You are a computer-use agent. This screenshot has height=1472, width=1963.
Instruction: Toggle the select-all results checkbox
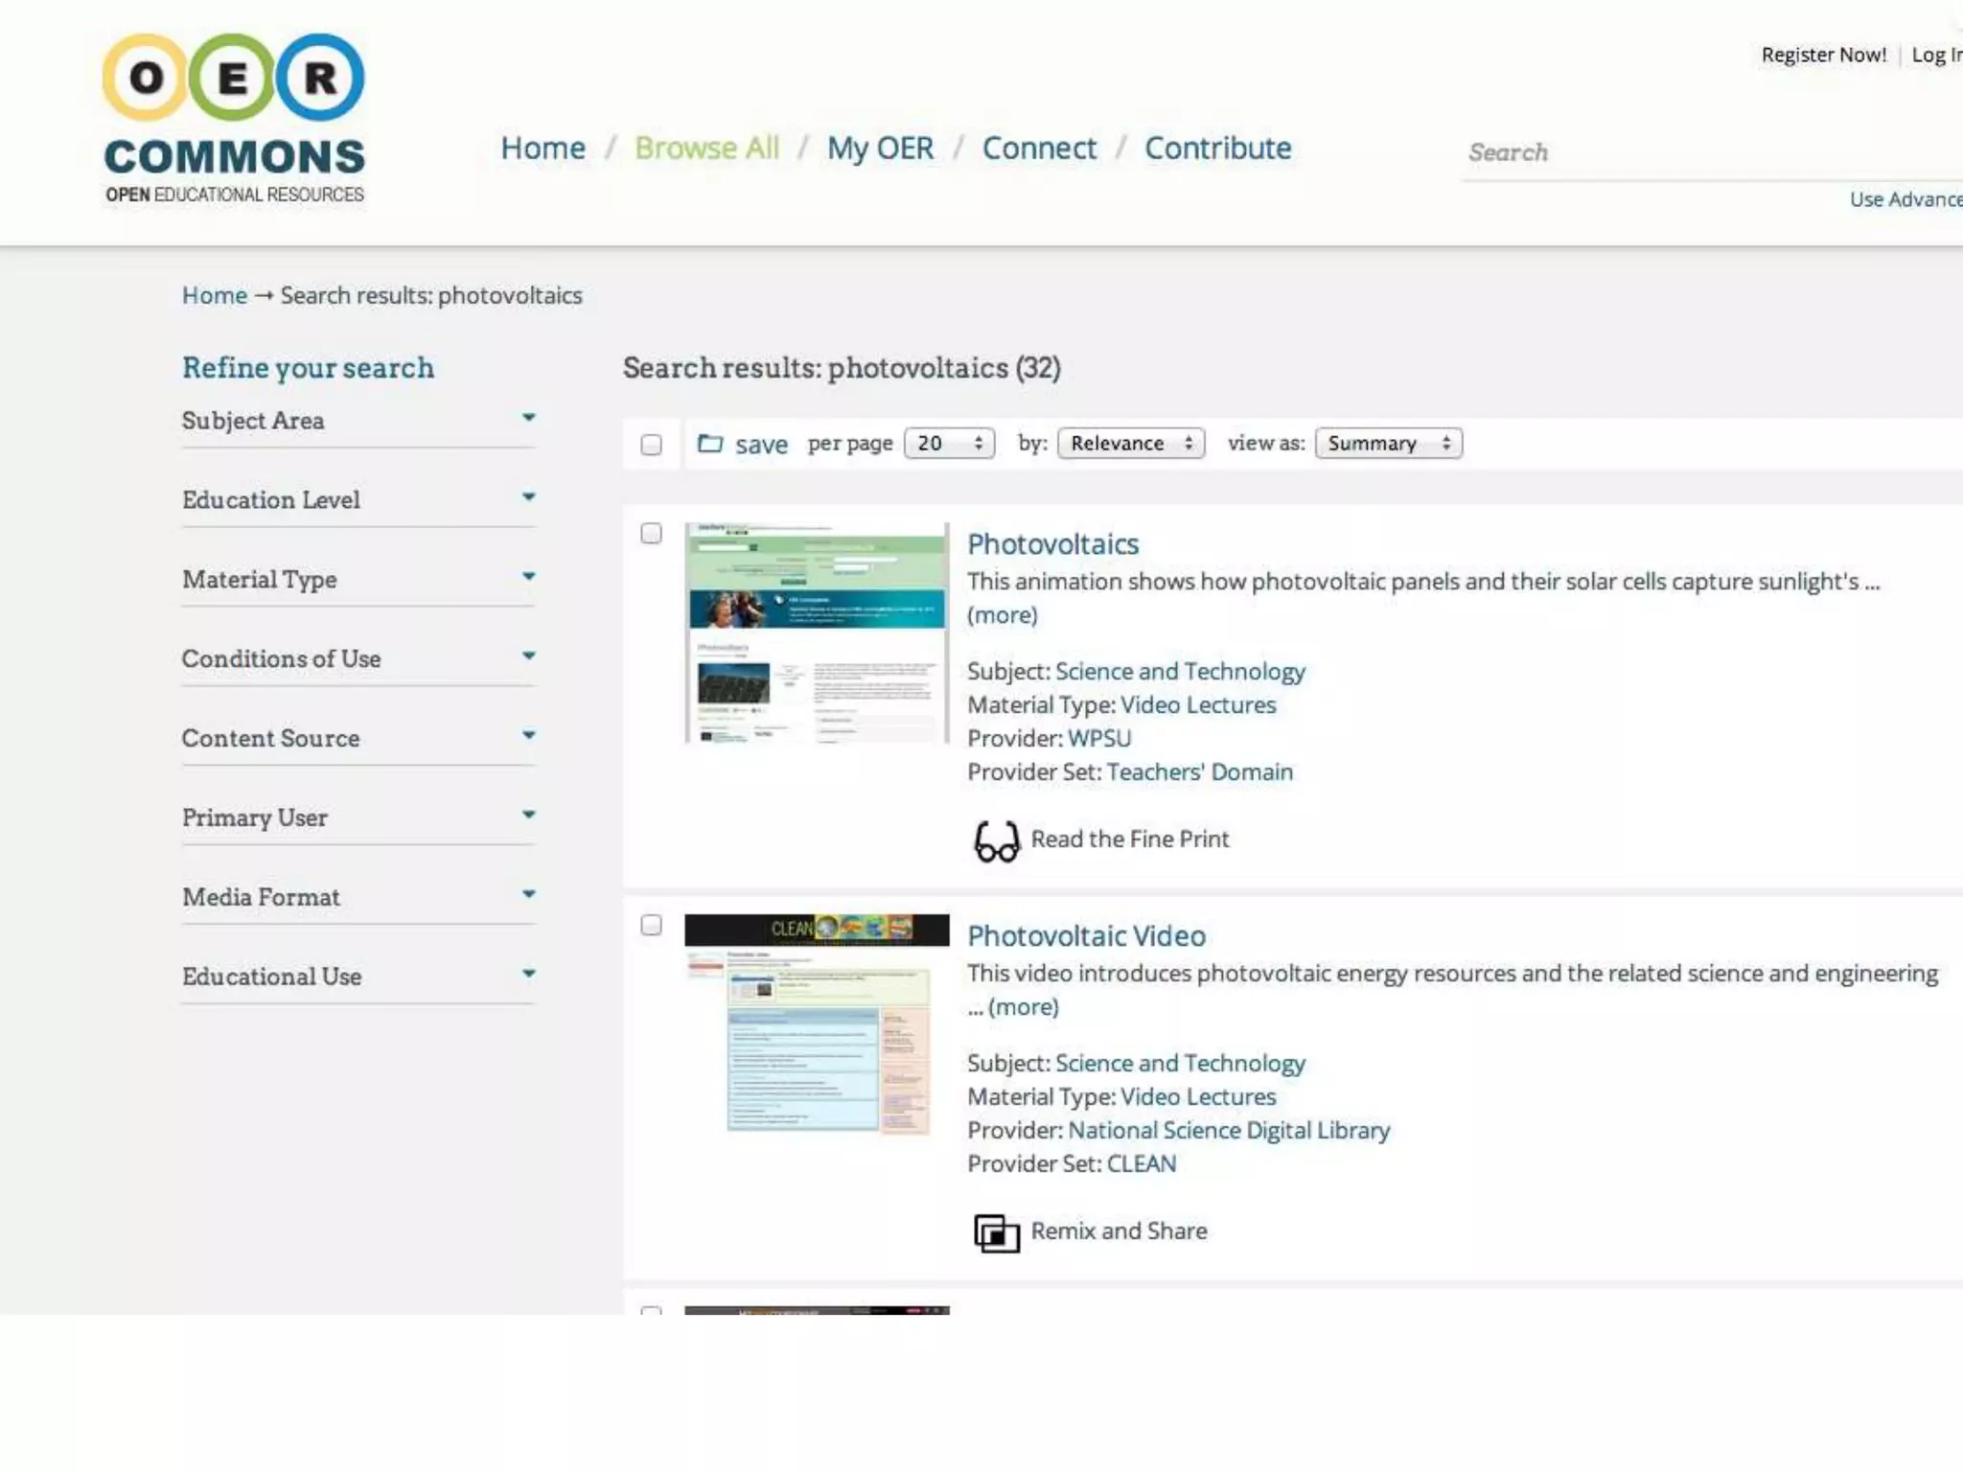tap(651, 445)
